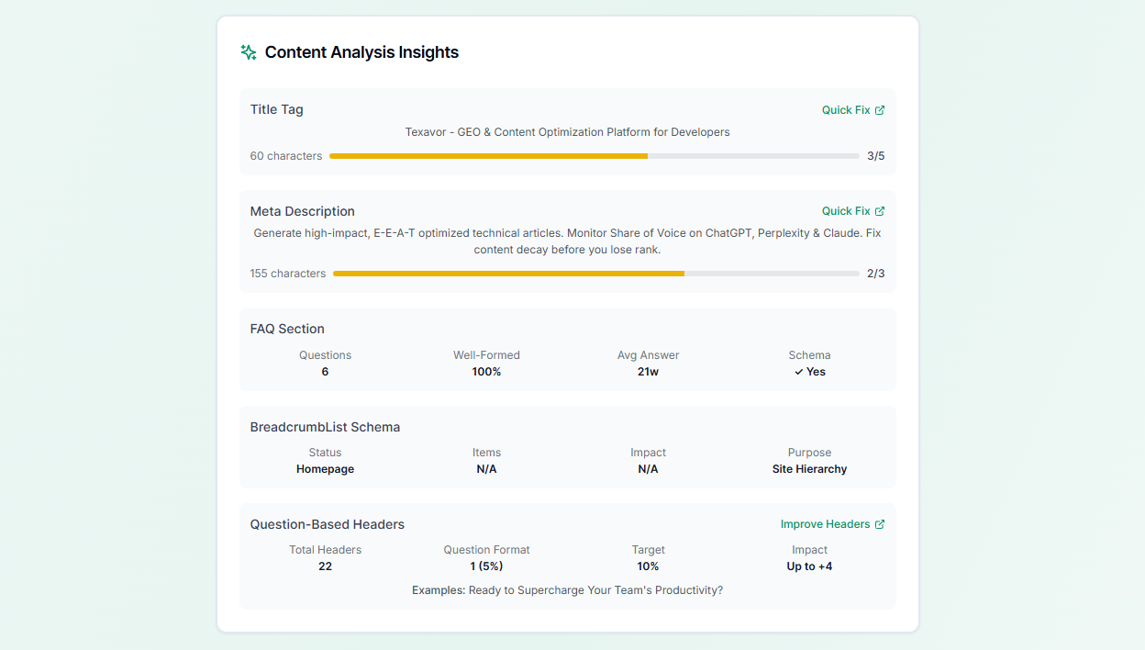Click the FAQ Section heading
Viewport: 1145px width, 650px height.
coord(287,329)
